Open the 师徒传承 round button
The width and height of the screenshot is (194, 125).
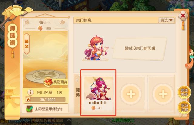click(x=184, y=93)
